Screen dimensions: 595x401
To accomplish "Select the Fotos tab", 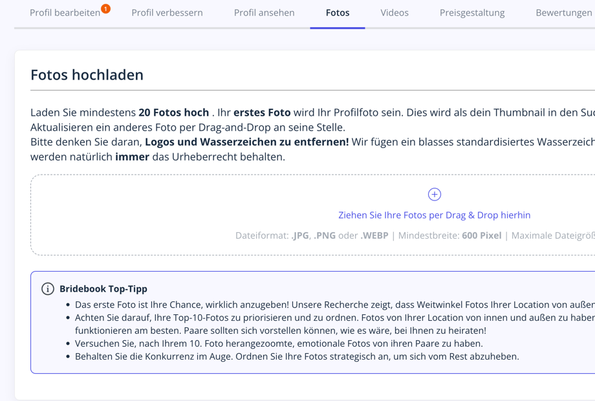I will point(338,13).
